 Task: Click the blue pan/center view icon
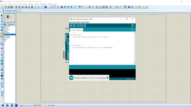(62, 7)
